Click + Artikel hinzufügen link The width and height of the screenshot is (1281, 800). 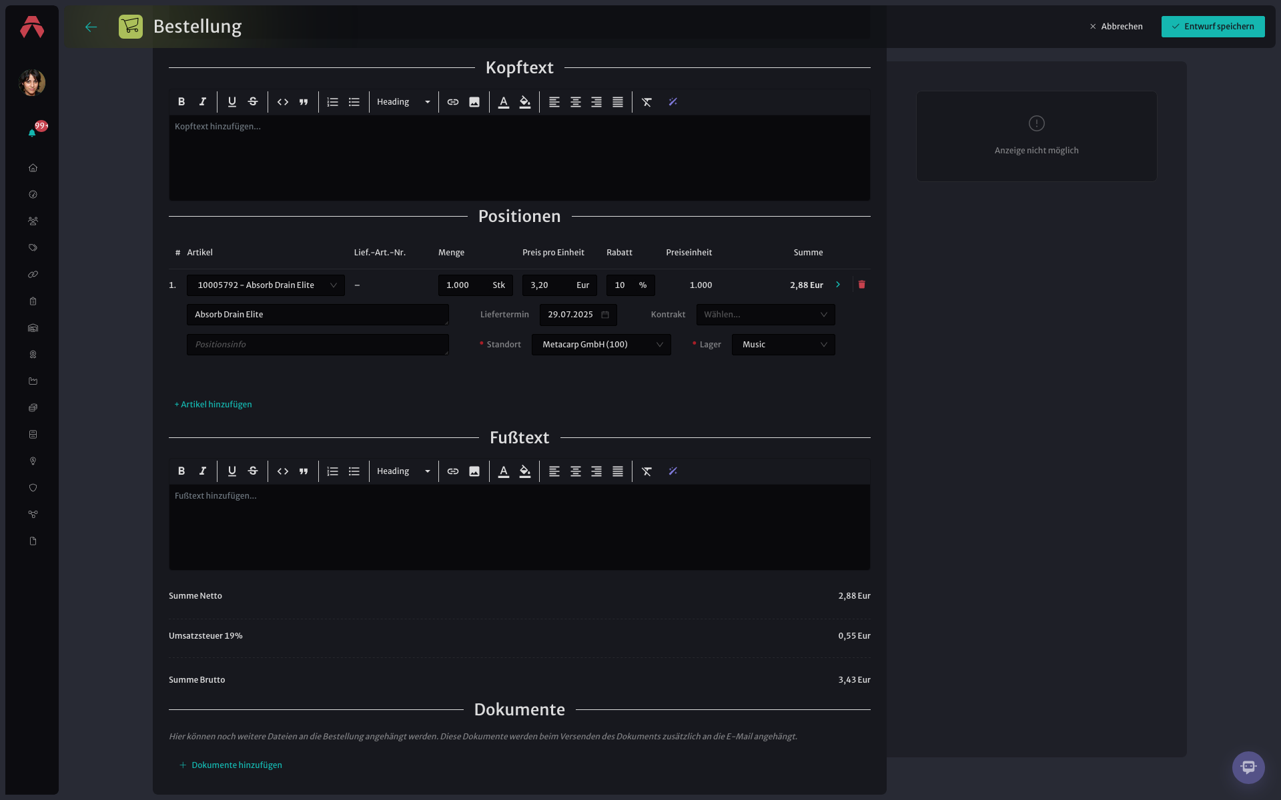213,405
